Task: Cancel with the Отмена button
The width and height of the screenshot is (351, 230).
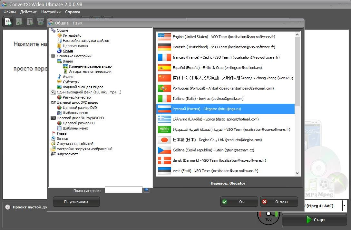Action: [279, 202]
